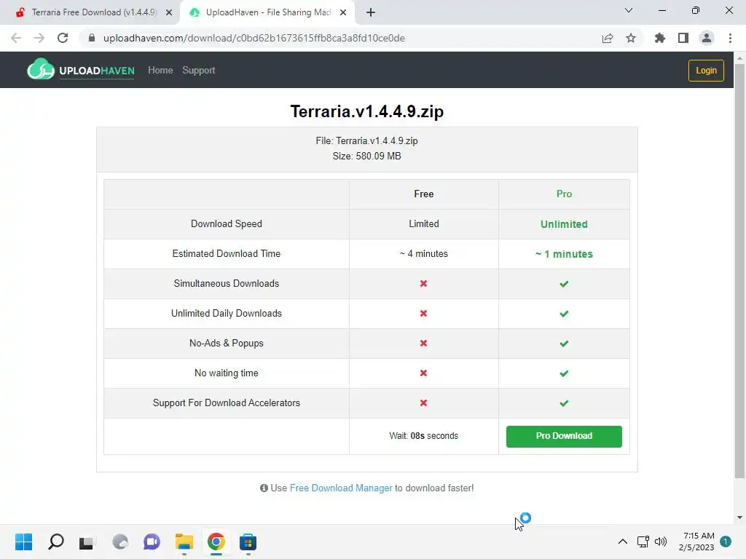The image size is (746, 559).
Task: Click green check for Unlimited Daily Downloads
Action: pyautogui.click(x=564, y=314)
